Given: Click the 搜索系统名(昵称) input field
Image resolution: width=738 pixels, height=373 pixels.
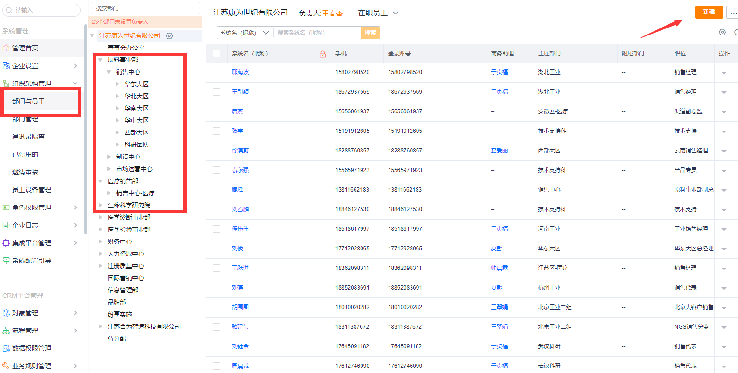Looking at the screenshot, I should pos(318,33).
